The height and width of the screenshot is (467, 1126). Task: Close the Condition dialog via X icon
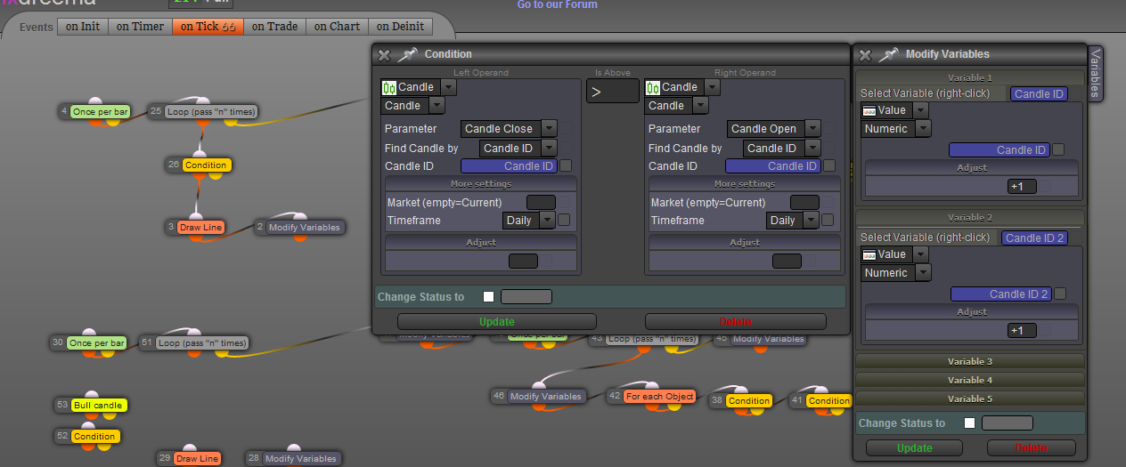pos(384,55)
